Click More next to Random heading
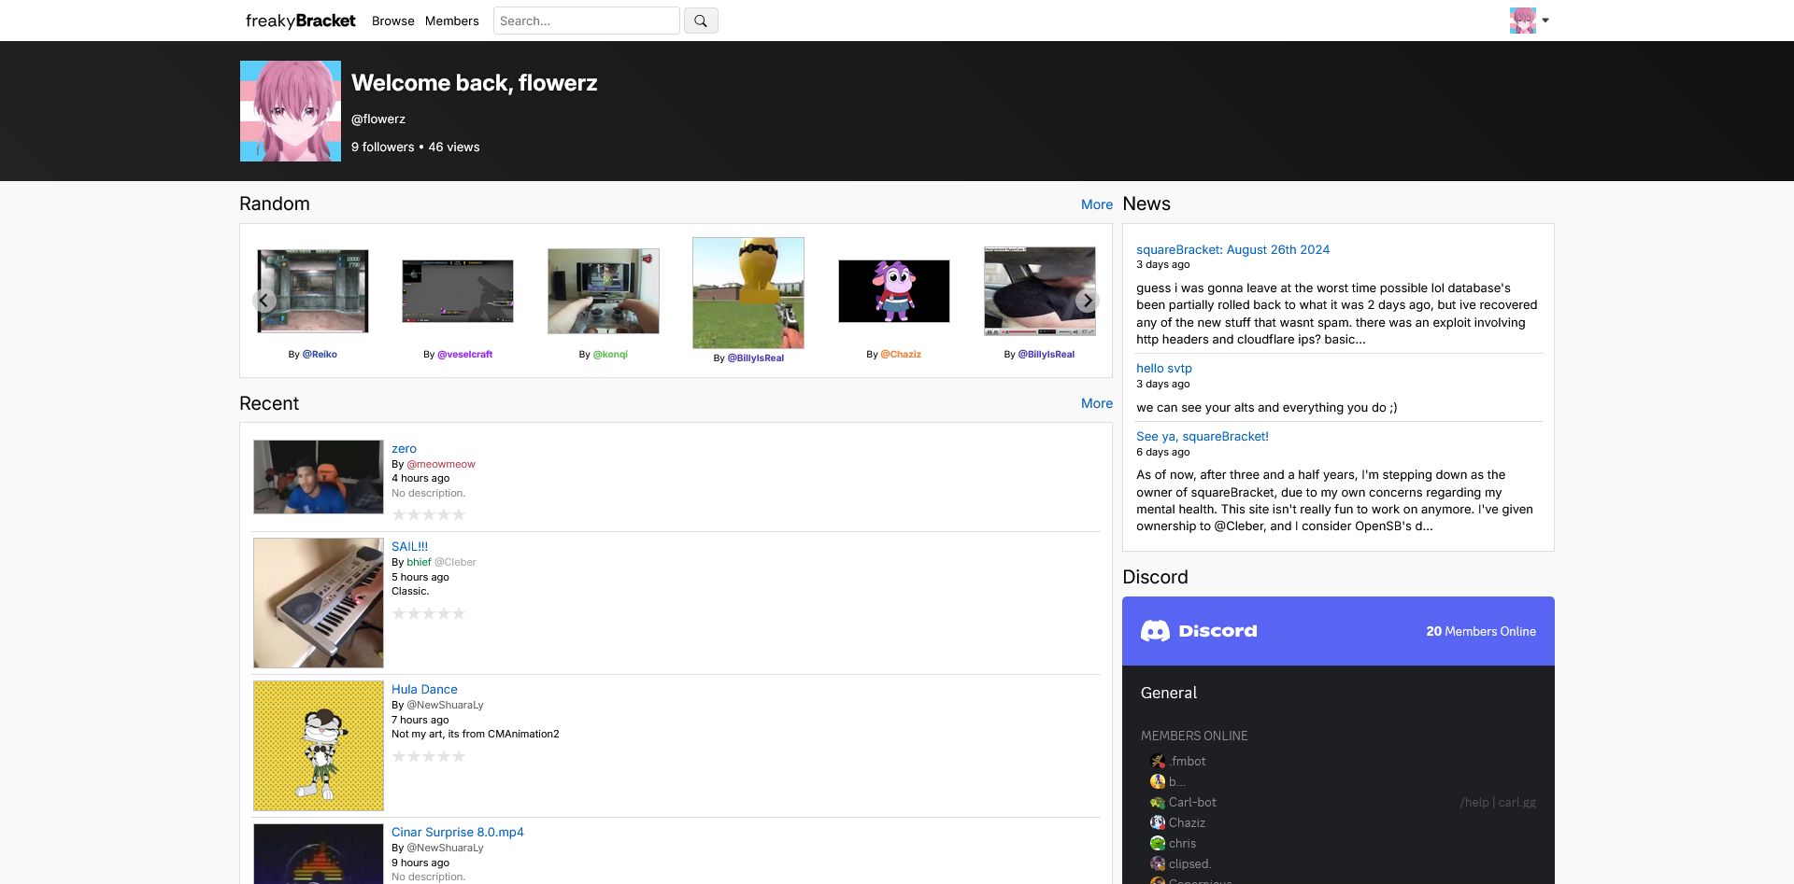1794x884 pixels. [1096, 204]
